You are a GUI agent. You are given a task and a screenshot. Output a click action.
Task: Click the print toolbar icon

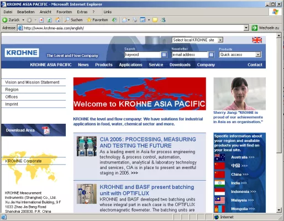[x=135, y=20]
